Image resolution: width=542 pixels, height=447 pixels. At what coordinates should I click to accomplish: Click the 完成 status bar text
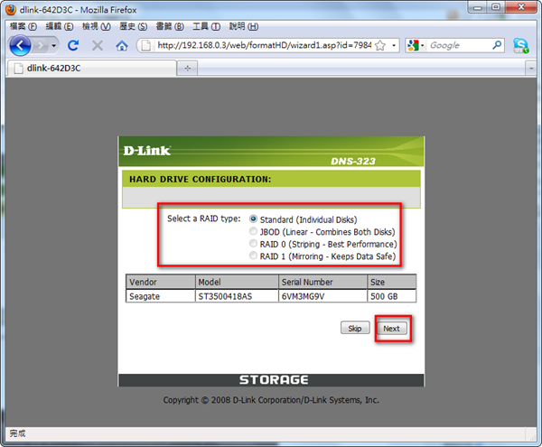pos(17,433)
